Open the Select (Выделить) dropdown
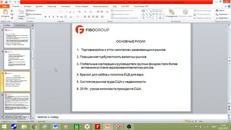The width and height of the screenshot is (231, 130). click(222, 18)
